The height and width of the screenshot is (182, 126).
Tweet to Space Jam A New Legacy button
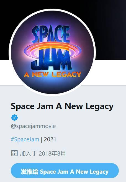pyautogui.click(x=65, y=171)
